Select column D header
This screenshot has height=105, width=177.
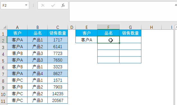click(x=72, y=27)
